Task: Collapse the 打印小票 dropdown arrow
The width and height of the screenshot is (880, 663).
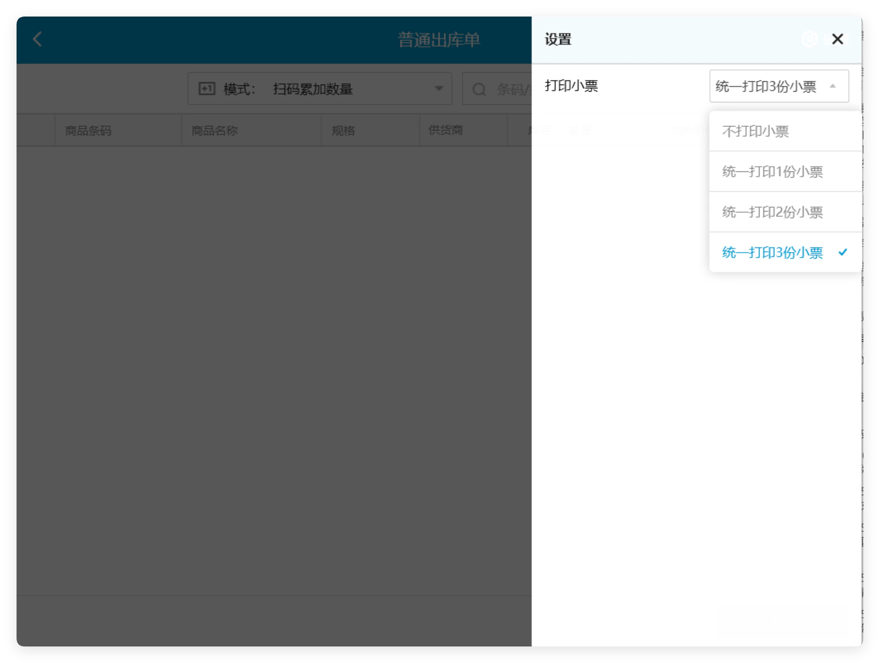Action: tap(833, 86)
